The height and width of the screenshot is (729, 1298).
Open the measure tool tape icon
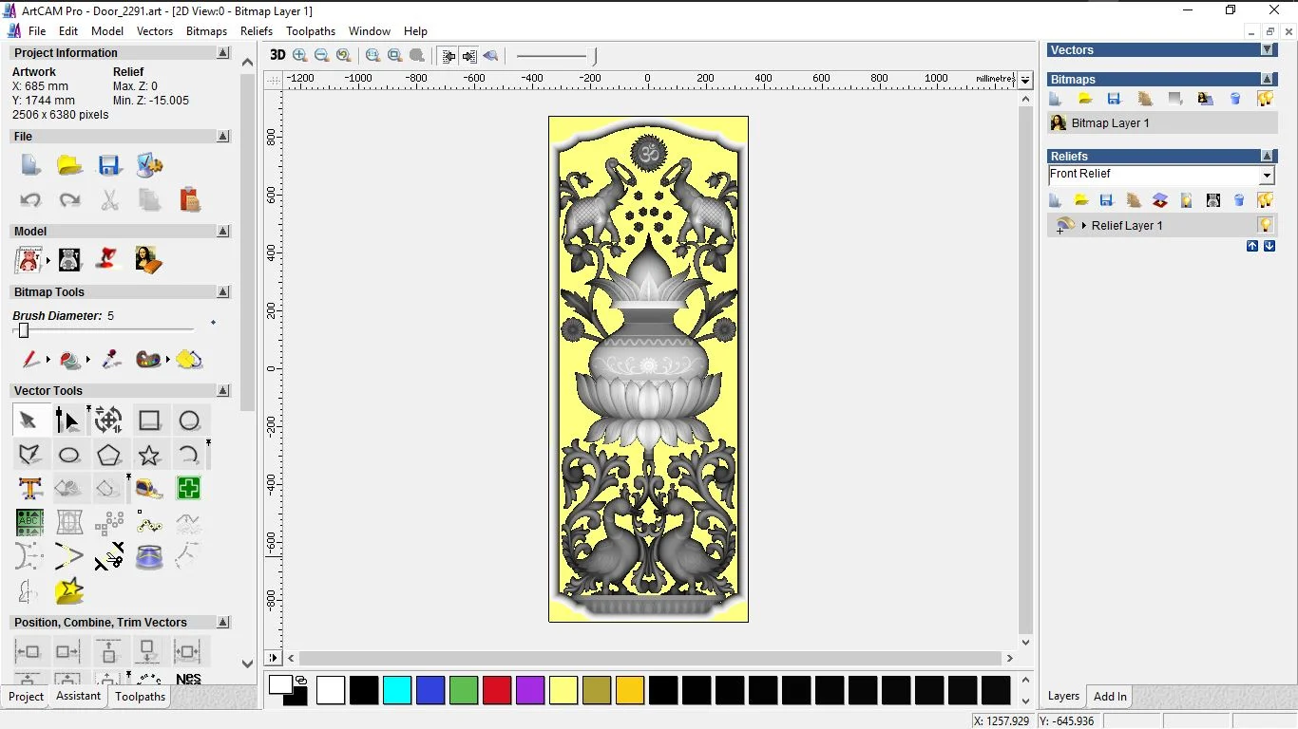point(149,489)
